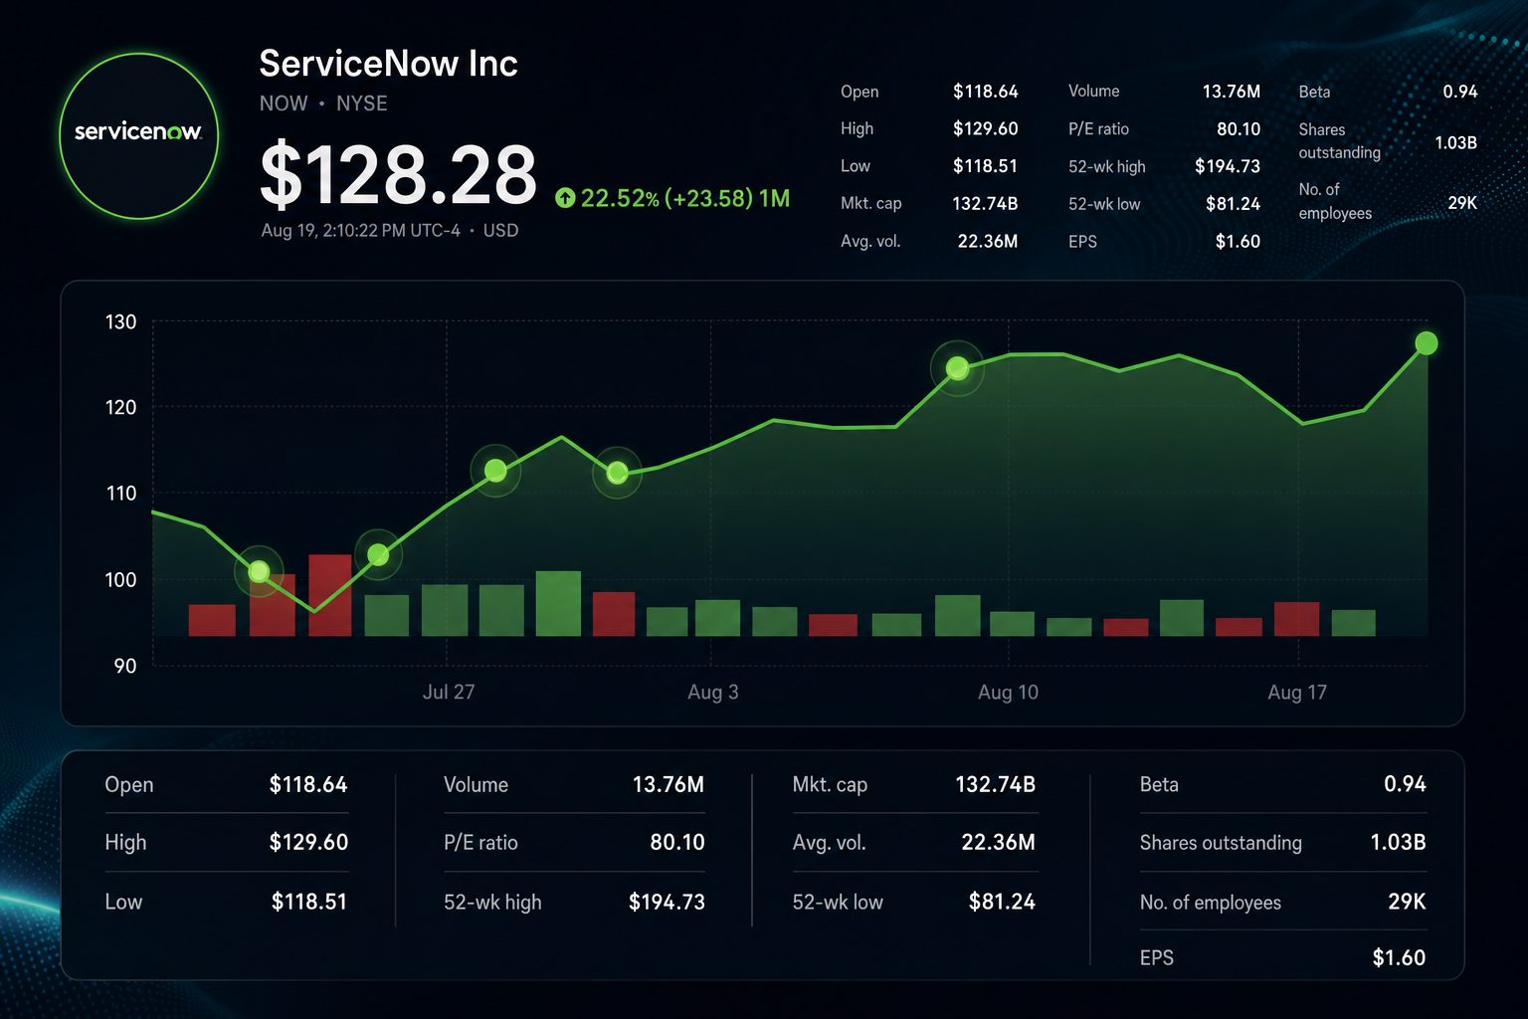Click $118.64 Open value in header stats
The height and width of the screenshot is (1019, 1528).
pos(985,92)
